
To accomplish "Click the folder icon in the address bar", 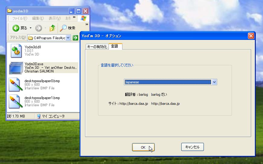I will point(30,38).
